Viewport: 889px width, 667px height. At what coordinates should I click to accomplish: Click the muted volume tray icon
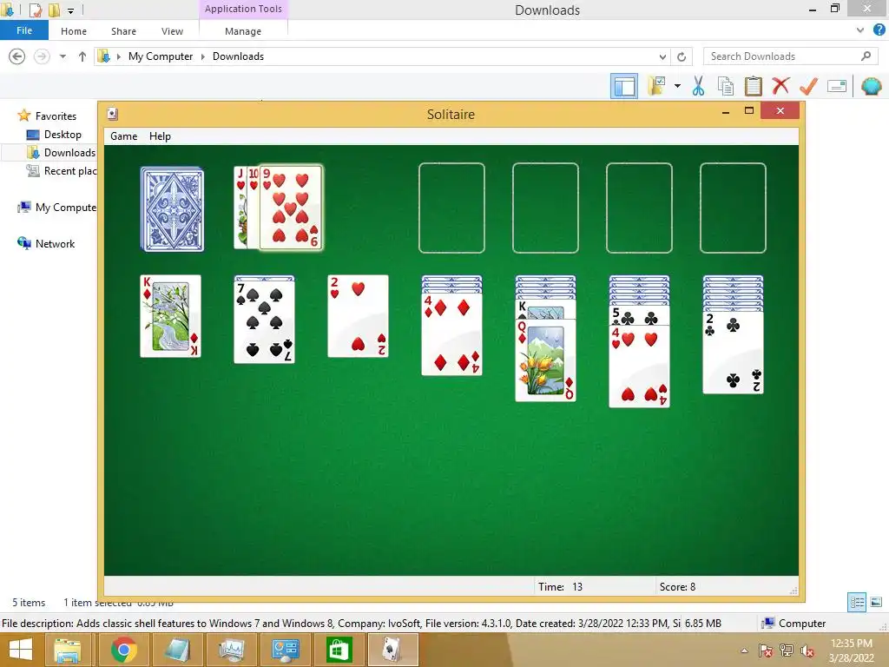point(807,650)
